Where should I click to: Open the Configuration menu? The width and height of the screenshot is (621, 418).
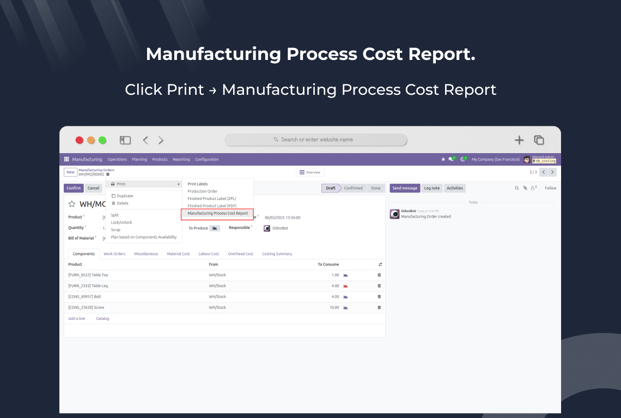point(207,159)
